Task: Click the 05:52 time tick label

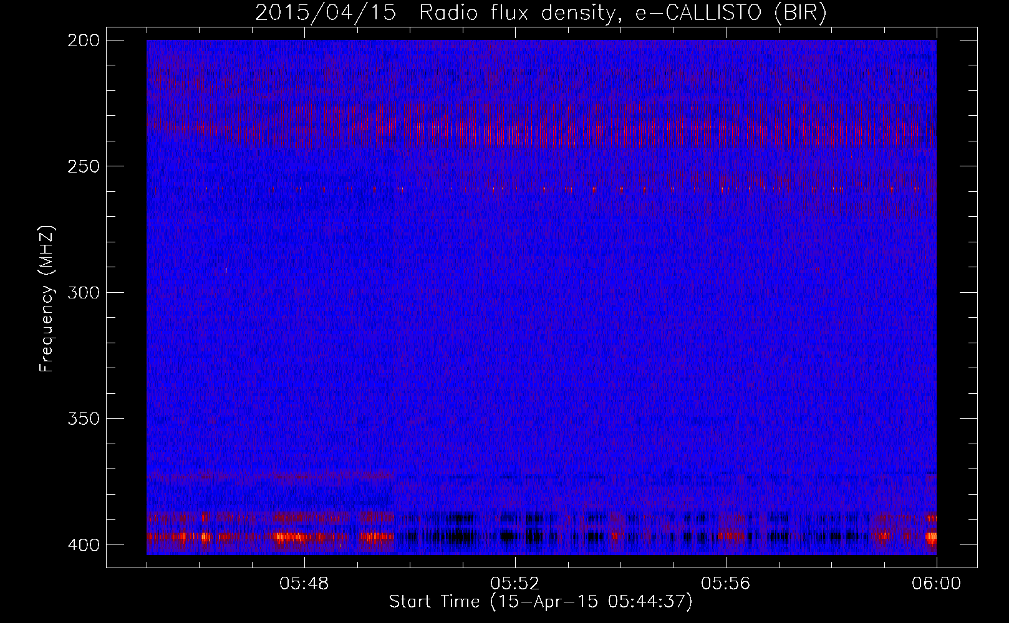Action: pyautogui.click(x=515, y=584)
